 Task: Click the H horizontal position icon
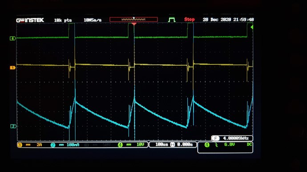coord(173,145)
